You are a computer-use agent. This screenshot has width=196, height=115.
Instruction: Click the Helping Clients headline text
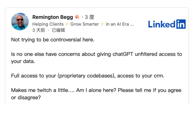[48, 24]
